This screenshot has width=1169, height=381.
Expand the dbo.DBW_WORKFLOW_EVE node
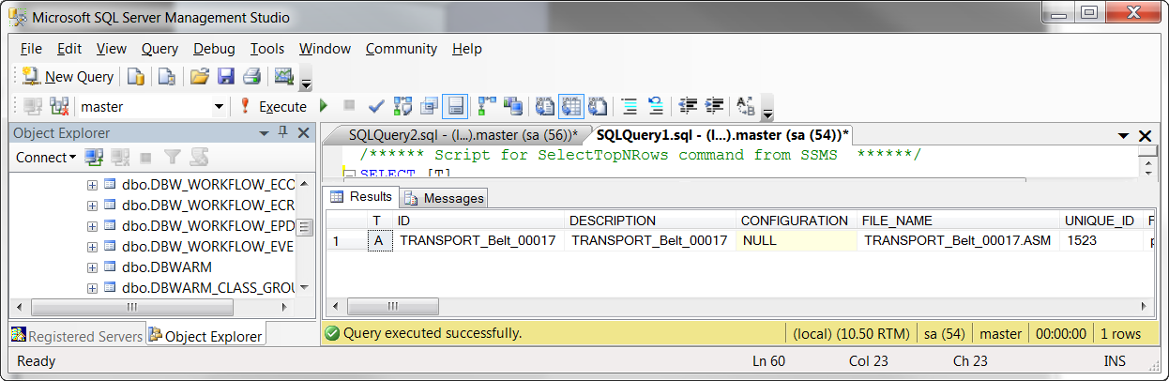click(92, 247)
